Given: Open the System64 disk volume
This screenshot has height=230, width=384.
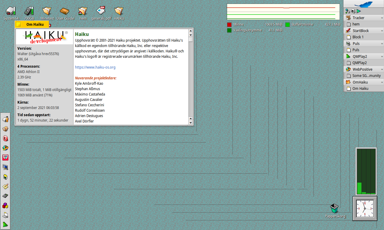Looking at the screenshot, I should pos(11,11).
